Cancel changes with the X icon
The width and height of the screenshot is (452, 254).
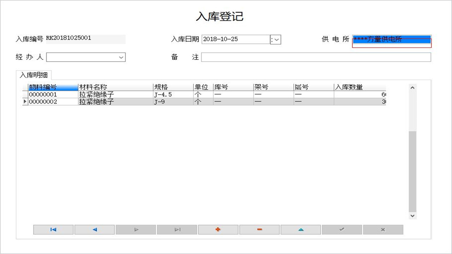(383, 229)
